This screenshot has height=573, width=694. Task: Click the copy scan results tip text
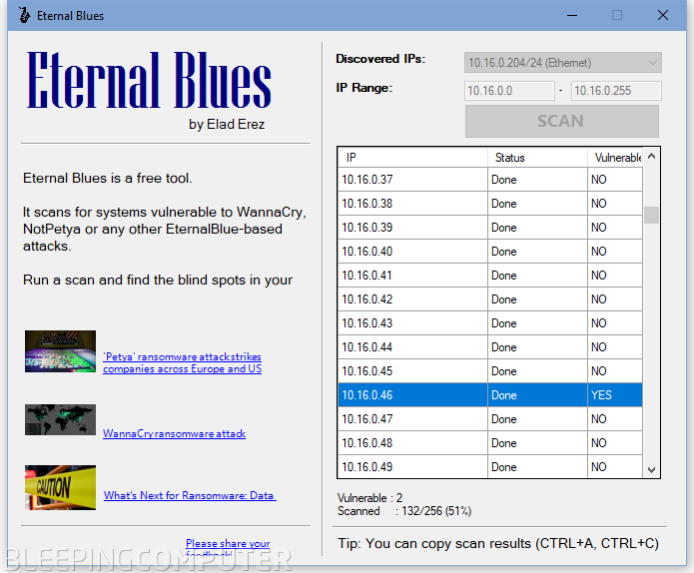coord(498,543)
